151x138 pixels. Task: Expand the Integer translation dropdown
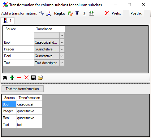point(62,49)
